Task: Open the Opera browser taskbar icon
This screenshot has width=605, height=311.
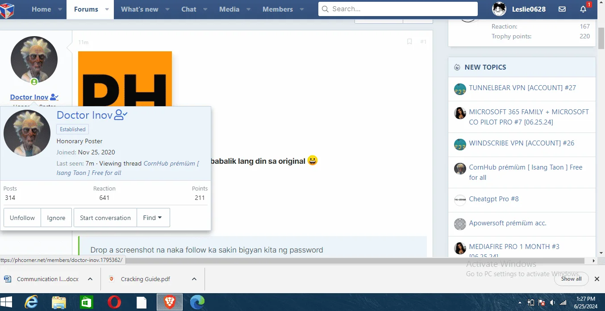Action: [114, 303]
